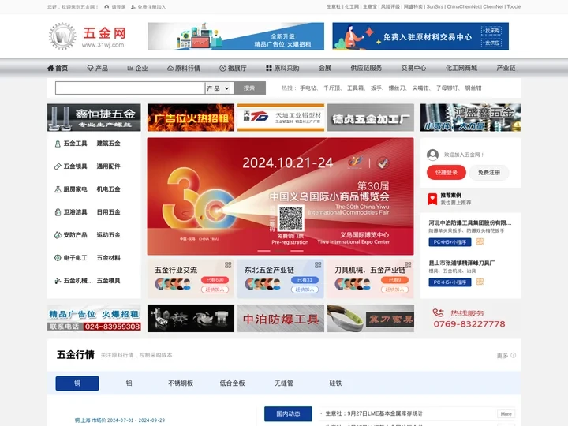The image size is (568, 426).
Task: Select the 无缝管 market tab
Action: tap(284, 383)
